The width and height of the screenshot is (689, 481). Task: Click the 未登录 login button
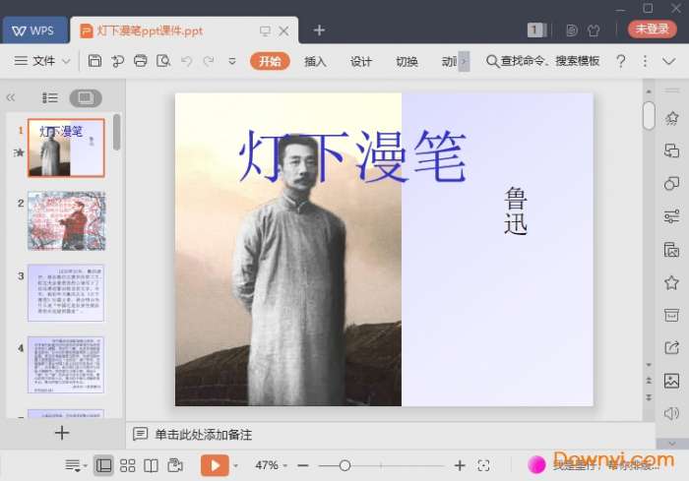[x=652, y=30]
